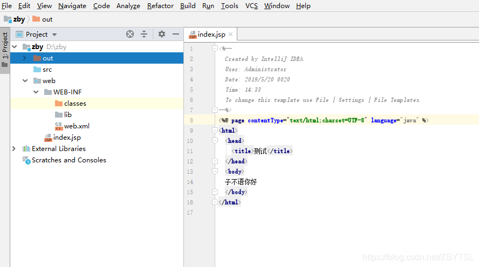Expand the External Libraries node

click(x=14, y=149)
